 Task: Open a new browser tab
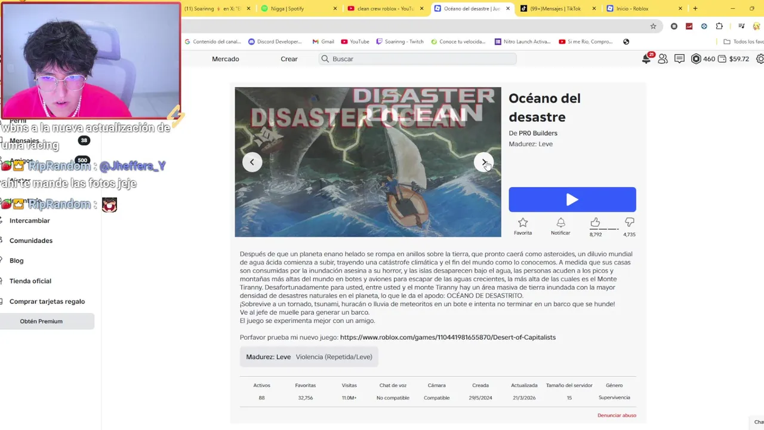click(x=695, y=8)
